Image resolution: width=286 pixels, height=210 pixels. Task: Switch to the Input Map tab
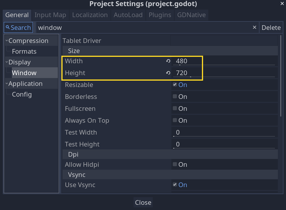tap(50, 15)
